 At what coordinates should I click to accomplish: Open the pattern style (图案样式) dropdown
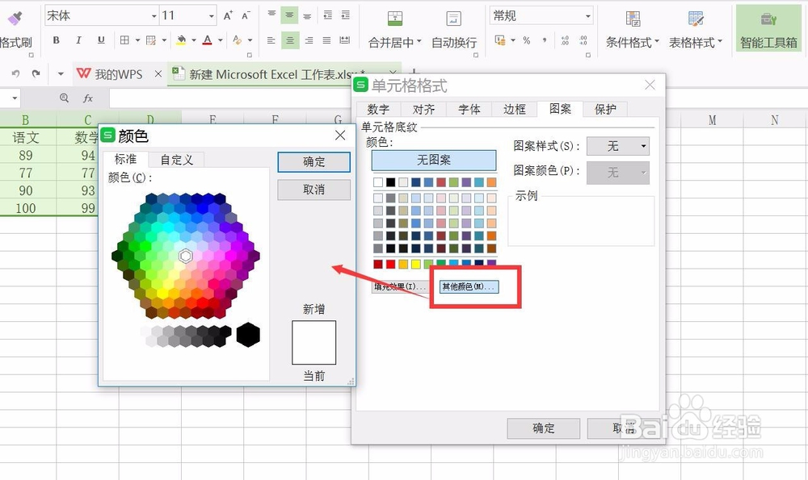coord(618,146)
